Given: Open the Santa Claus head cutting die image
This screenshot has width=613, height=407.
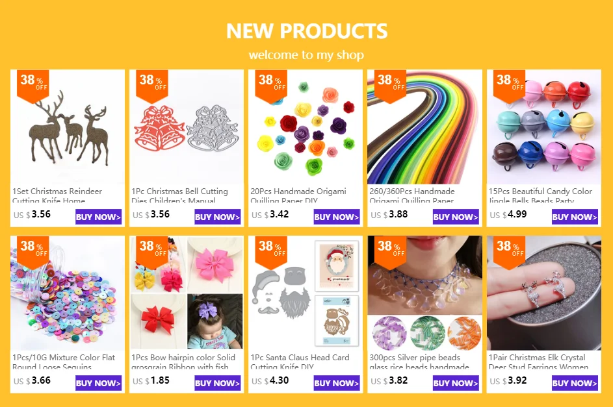Looking at the screenshot, I should 306,293.
